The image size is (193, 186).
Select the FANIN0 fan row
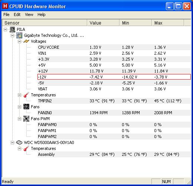pos(114,113)
